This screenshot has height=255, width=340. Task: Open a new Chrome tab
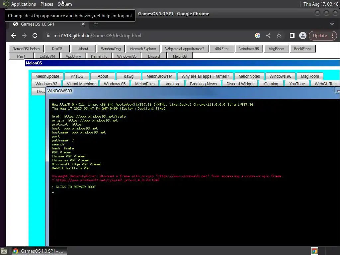coord(96,24)
